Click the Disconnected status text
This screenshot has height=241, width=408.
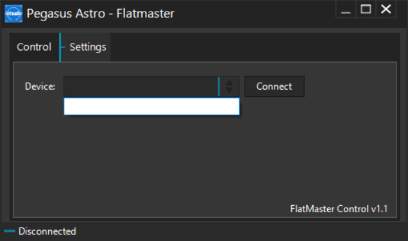coord(47,231)
